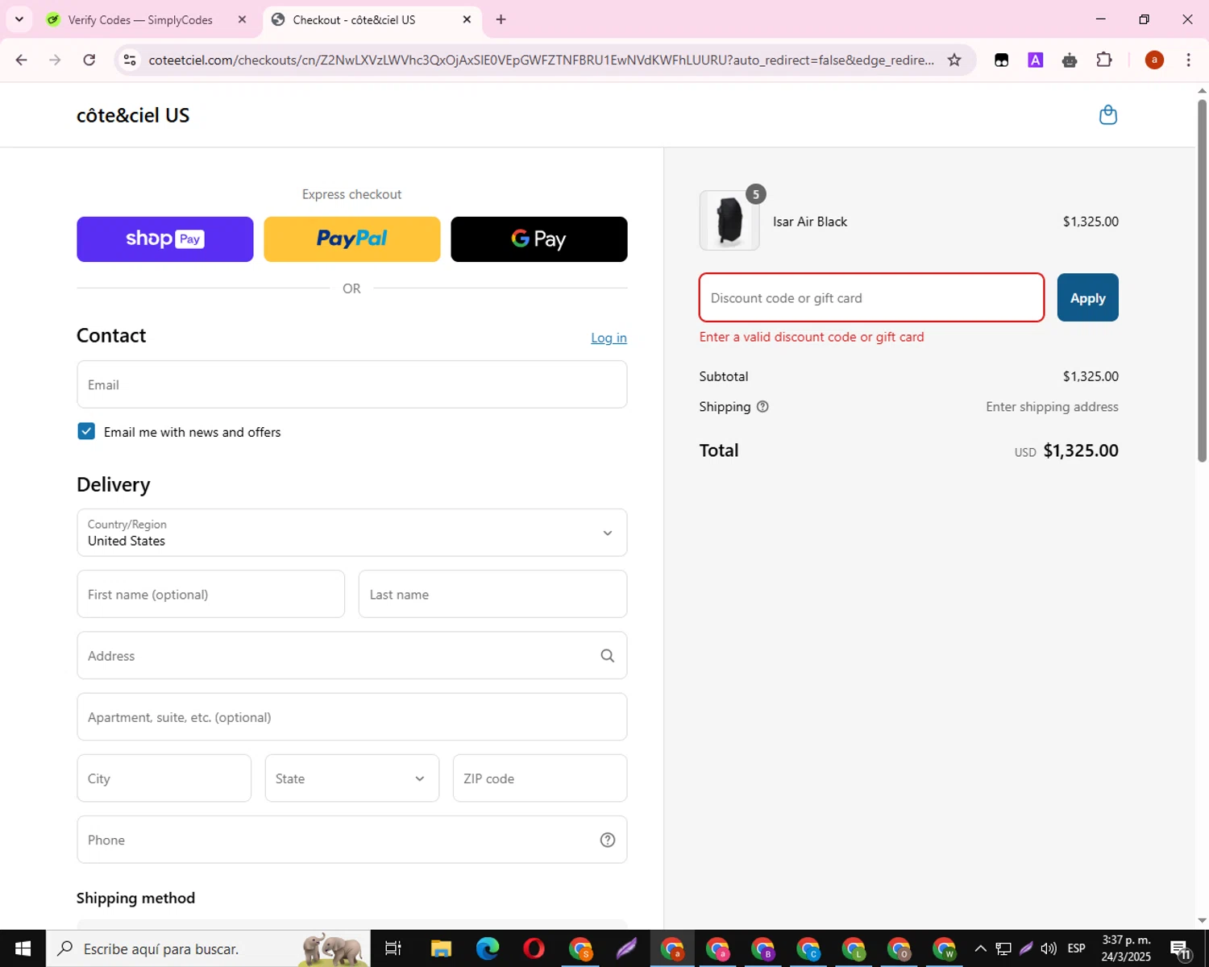1209x967 pixels.
Task: Switch to the Verify Codes SimplyCodes tab
Action: click(x=140, y=19)
